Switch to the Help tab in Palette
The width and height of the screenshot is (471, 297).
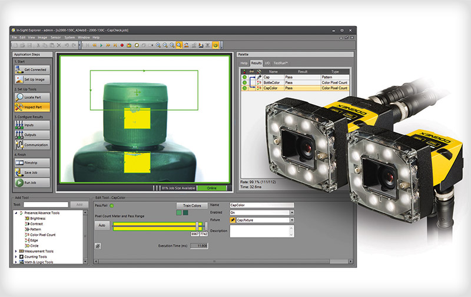click(x=244, y=63)
